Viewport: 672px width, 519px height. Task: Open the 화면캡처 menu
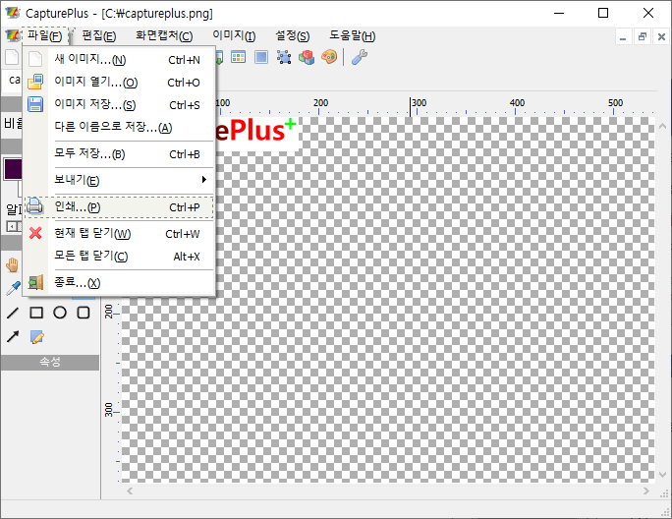click(x=163, y=36)
